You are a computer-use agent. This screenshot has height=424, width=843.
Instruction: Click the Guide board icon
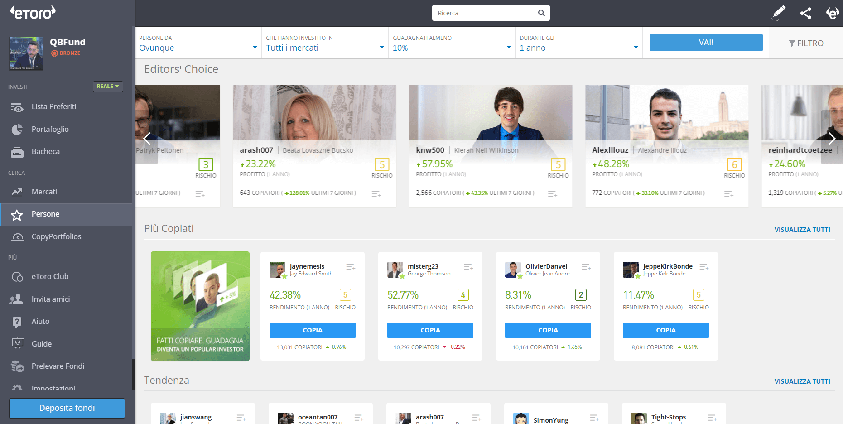pyautogui.click(x=17, y=344)
